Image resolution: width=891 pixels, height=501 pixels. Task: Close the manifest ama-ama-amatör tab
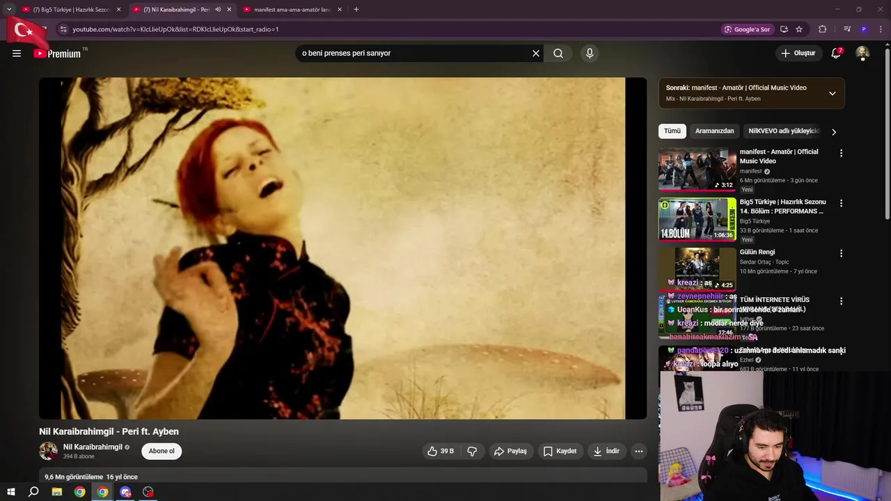click(340, 10)
